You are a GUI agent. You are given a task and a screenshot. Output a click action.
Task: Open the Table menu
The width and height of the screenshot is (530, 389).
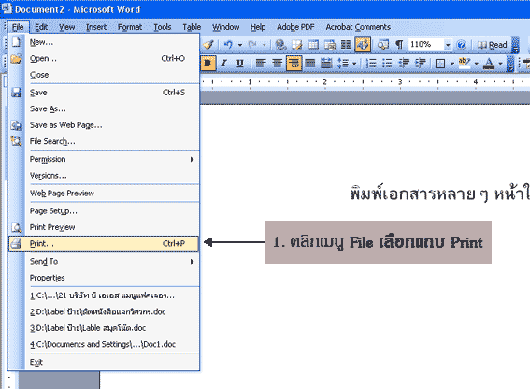(x=192, y=27)
